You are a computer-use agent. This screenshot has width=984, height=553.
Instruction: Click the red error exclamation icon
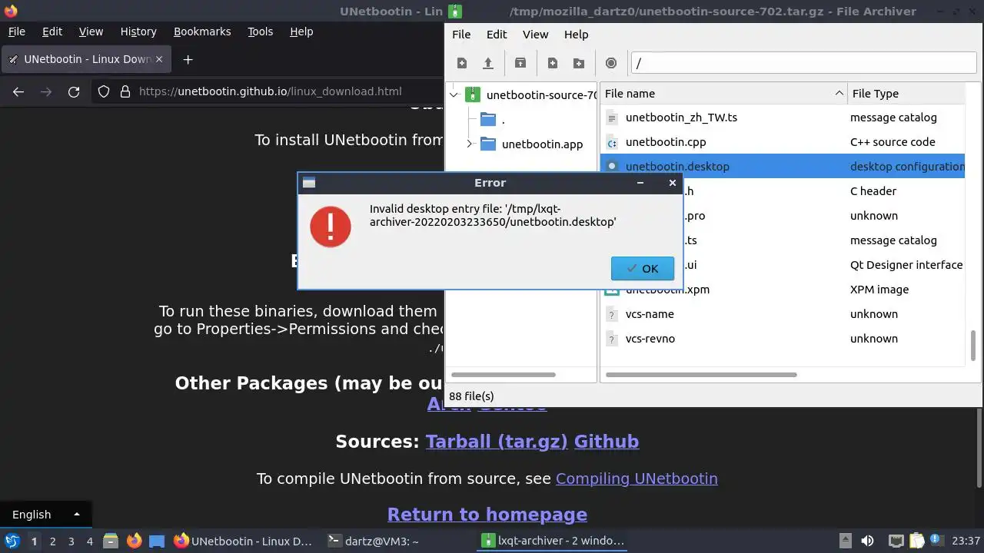coord(331,225)
